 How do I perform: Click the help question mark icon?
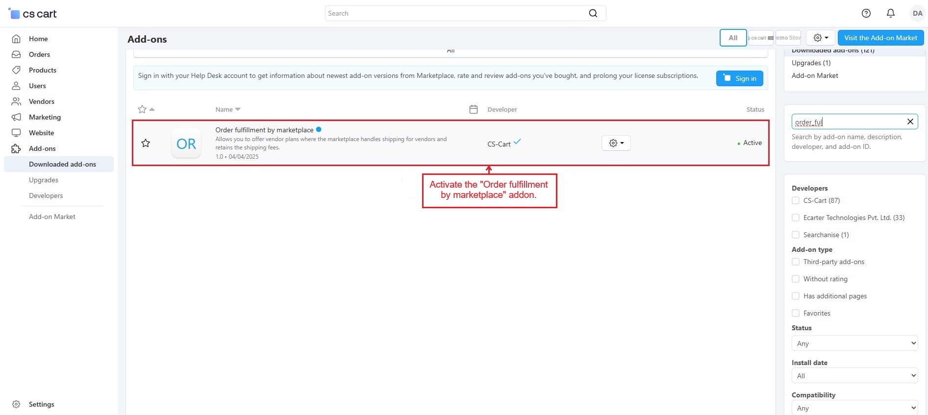(866, 13)
